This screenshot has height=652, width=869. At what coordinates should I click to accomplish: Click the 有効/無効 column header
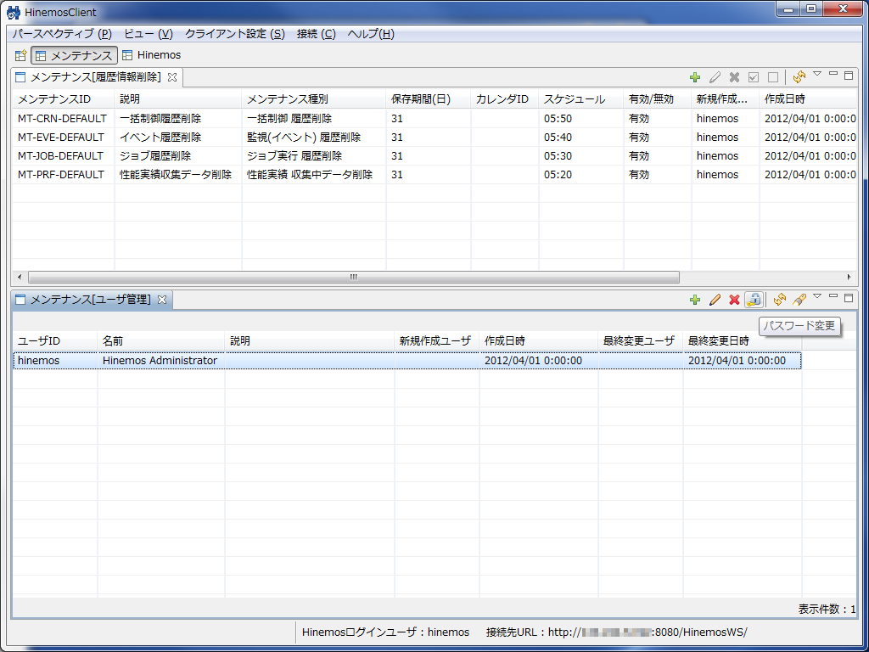click(x=658, y=99)
